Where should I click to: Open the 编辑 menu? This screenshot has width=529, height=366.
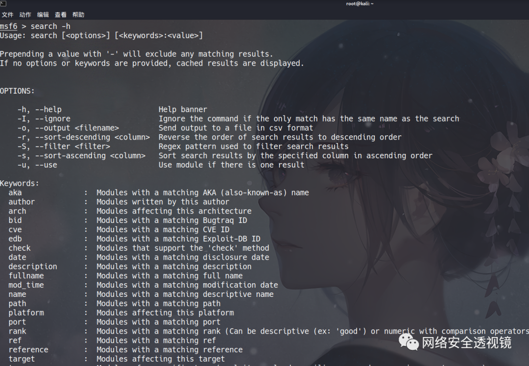(43, 15)
